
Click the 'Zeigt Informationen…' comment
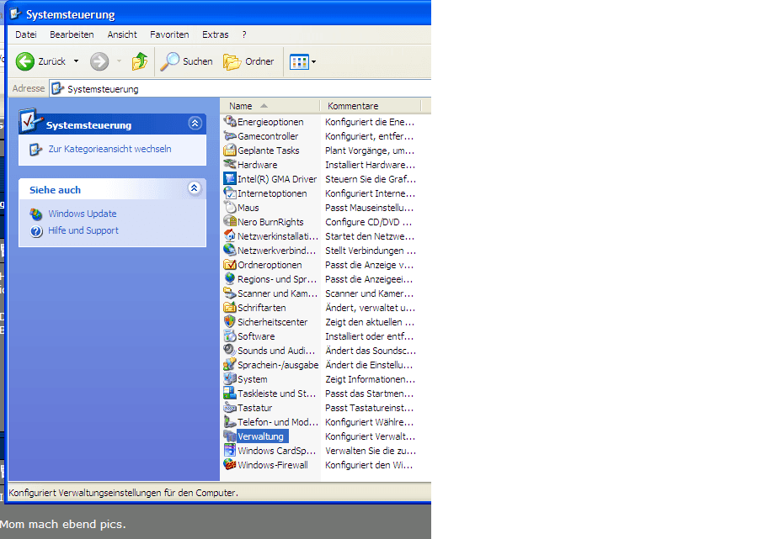pyautogui.click(x=371, y=379)
